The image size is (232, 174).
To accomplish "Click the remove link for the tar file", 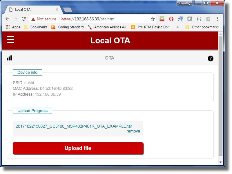I will 133,131.
